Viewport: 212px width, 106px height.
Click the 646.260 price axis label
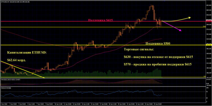click(209, 15)
